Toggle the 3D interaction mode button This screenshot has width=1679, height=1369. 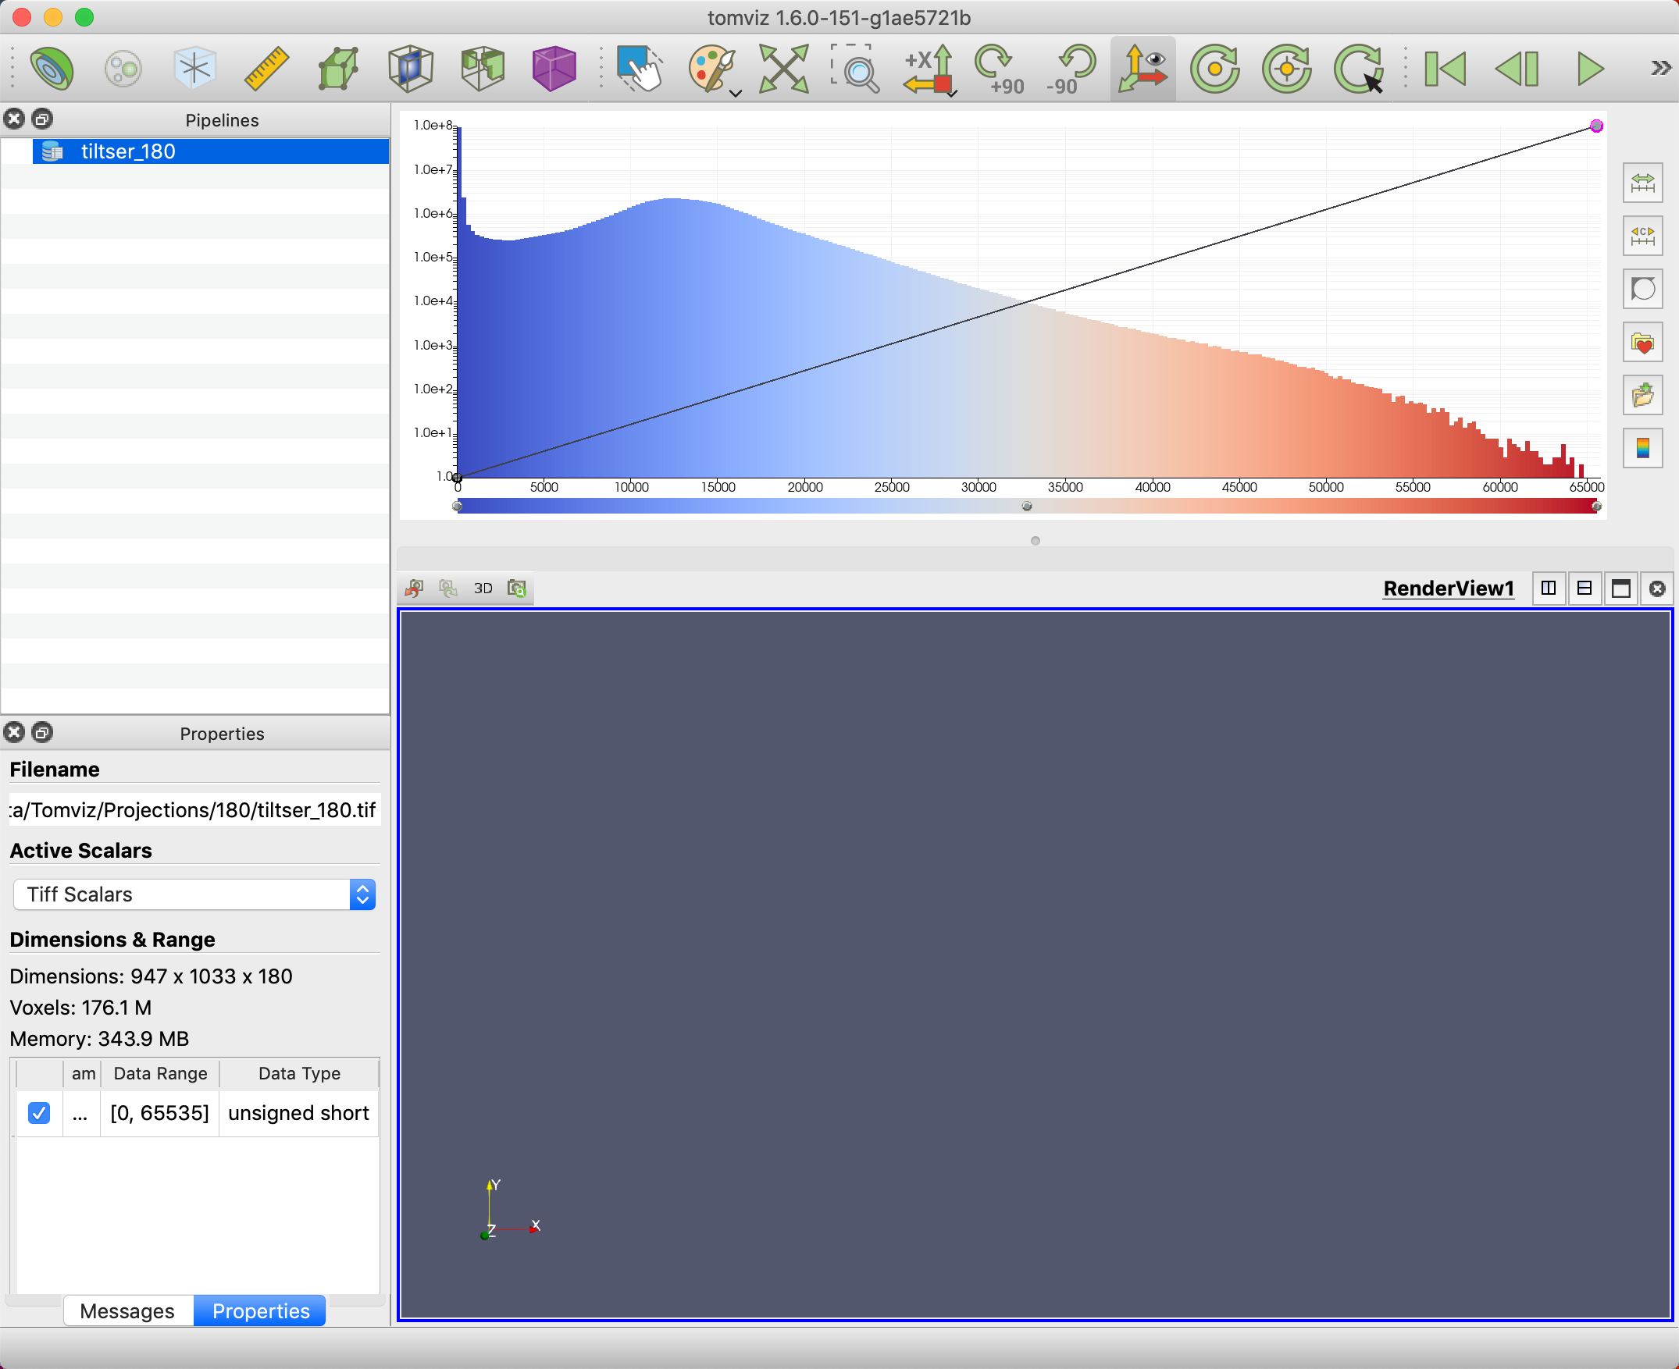[483, 588]
